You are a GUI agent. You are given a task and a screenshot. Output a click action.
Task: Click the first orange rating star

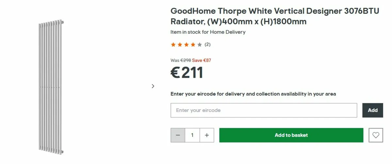point(173,45)
